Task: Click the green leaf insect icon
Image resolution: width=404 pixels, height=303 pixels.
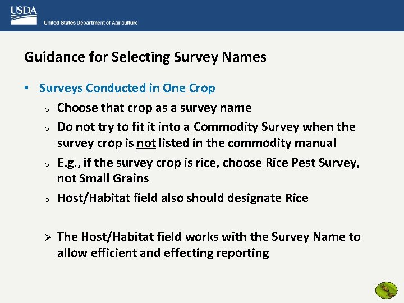Action: click(386, 290)
